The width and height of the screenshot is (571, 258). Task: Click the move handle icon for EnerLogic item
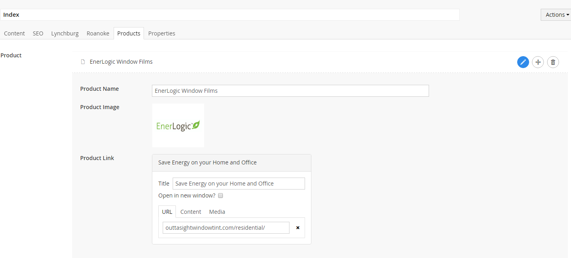click(538, 62)
